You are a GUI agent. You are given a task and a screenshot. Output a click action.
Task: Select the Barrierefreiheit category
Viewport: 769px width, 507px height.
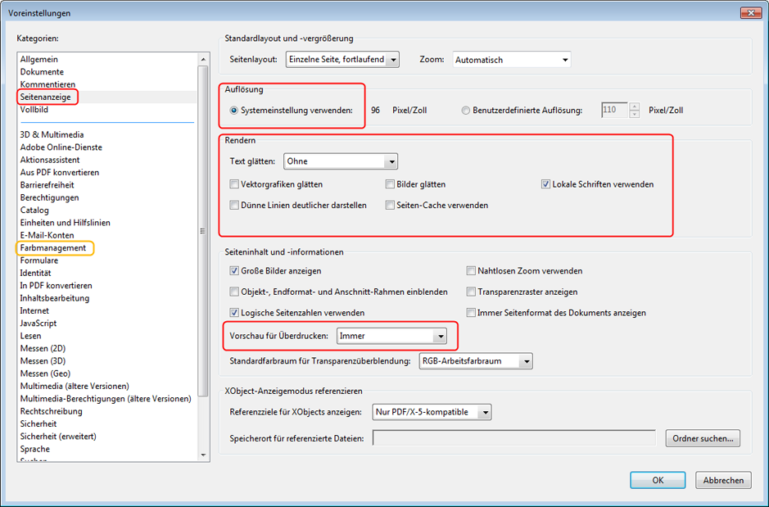pyautogui.click(x=47, y=185)
